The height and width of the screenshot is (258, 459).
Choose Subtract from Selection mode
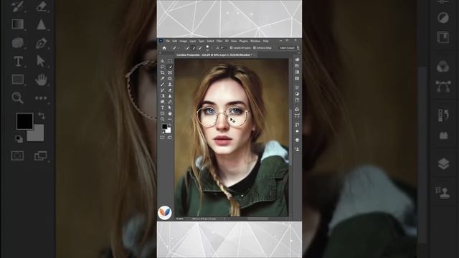click(200, 48)
